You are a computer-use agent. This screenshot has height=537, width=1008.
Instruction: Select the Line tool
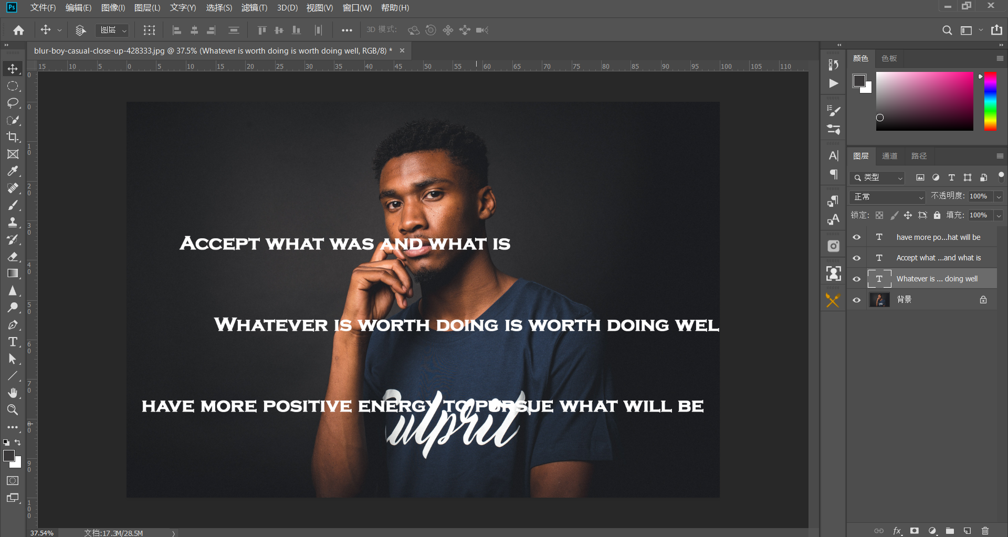pyautogui.click(x=13, y=376)
